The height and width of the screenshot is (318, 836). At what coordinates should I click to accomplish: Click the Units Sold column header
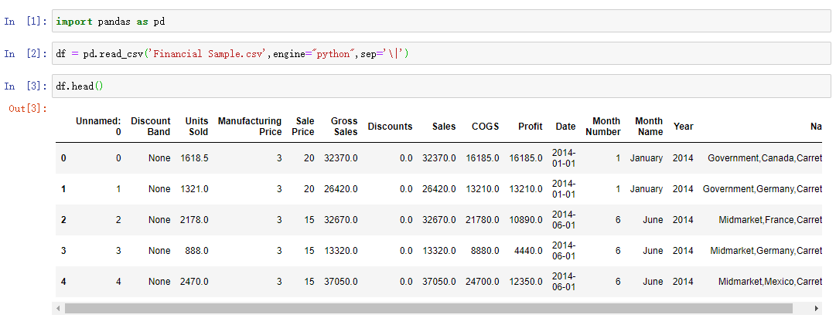coord(196,127)
